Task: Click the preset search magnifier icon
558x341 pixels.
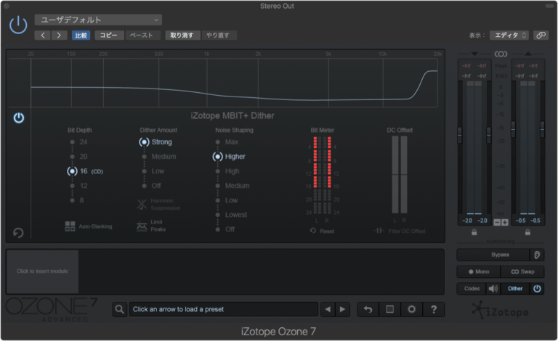Action: [x=120, y=309]
